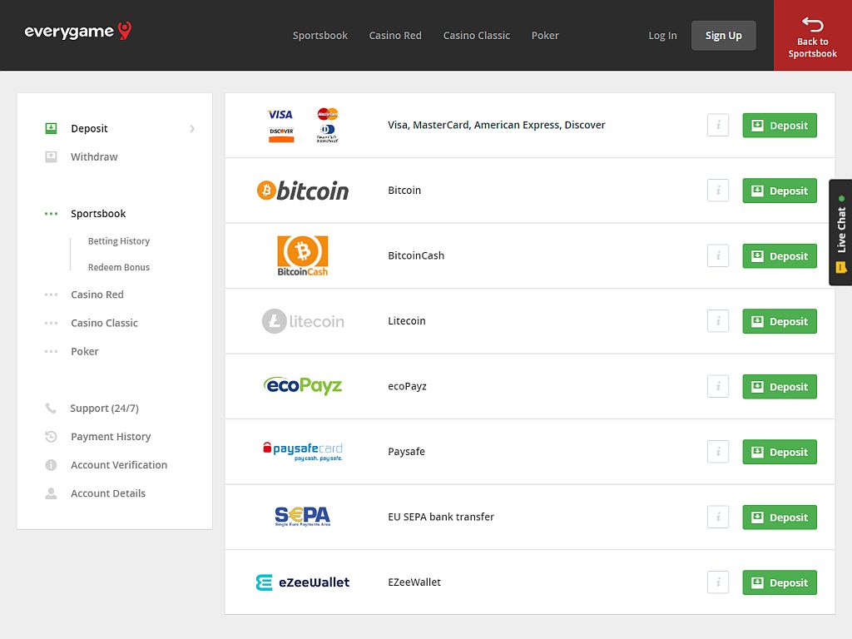Click the everygame logo
852x639 pixels.
[77, 32]
